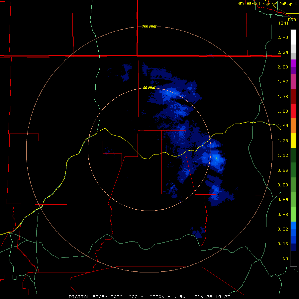Click the 2.40 legend value
299x299 pixels.
(x=283, y=37)
